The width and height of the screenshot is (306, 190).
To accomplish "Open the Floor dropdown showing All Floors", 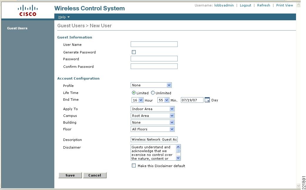I will (x=153, y=129).
